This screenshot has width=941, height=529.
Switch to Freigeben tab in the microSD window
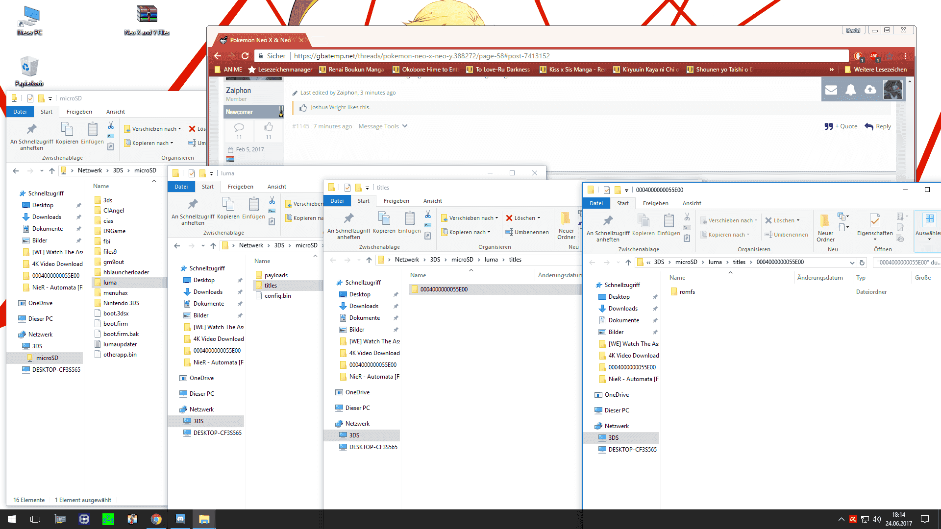(79, 112)
